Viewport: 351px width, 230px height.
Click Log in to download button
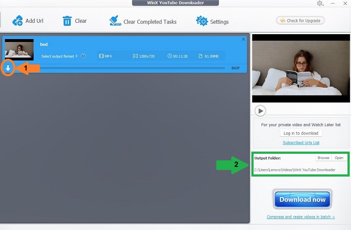coord(301,133)
